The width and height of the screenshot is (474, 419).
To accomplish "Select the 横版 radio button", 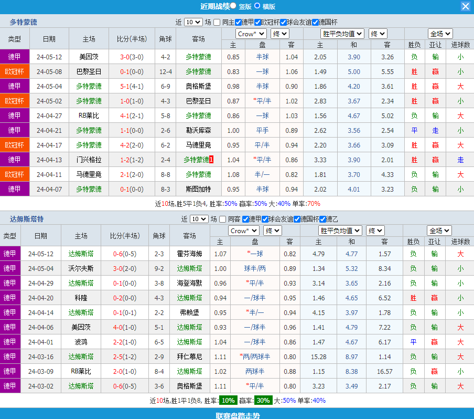I will point(257,6).
